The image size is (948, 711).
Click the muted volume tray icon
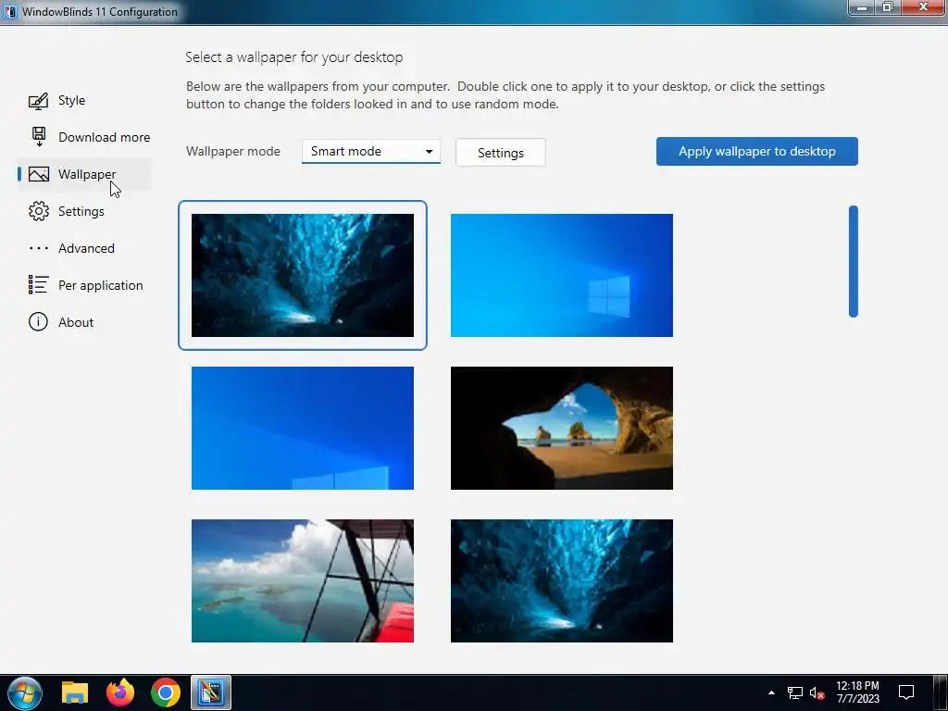817,692
